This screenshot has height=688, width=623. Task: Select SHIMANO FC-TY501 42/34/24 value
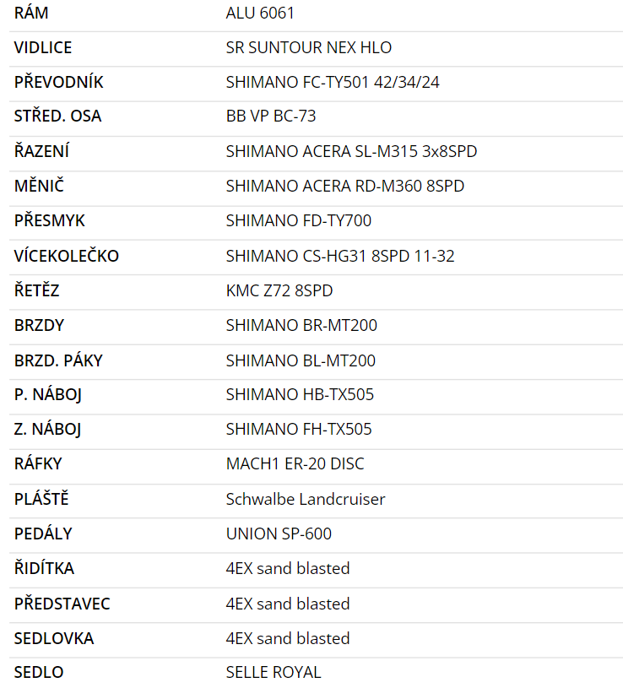pyautogui.click(x=333, y=83)
